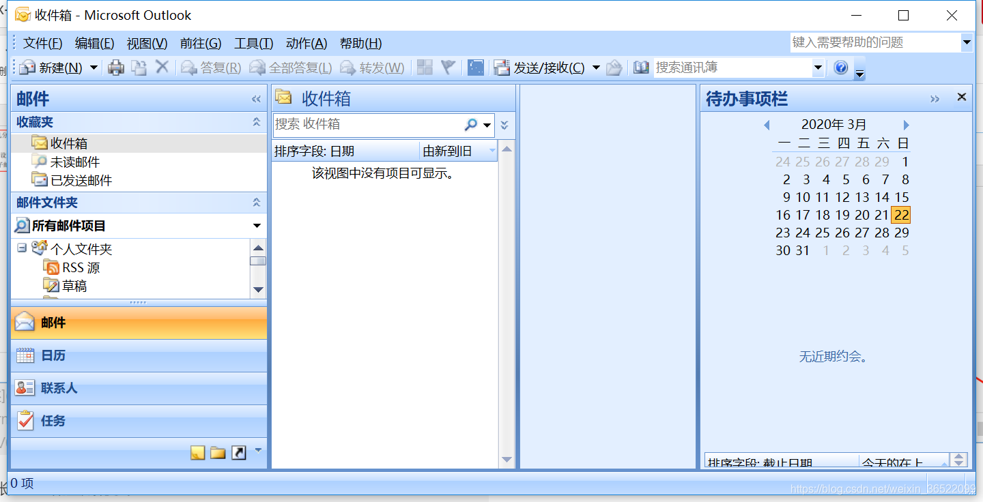Click the Move to folder icon
The width and height of the screenshot is (983, 502).
point(139,67)
